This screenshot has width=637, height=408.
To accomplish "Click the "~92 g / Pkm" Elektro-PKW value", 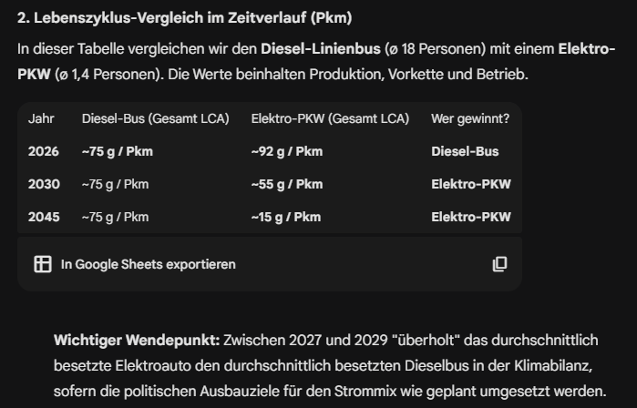I will click(x=286, y=151).
